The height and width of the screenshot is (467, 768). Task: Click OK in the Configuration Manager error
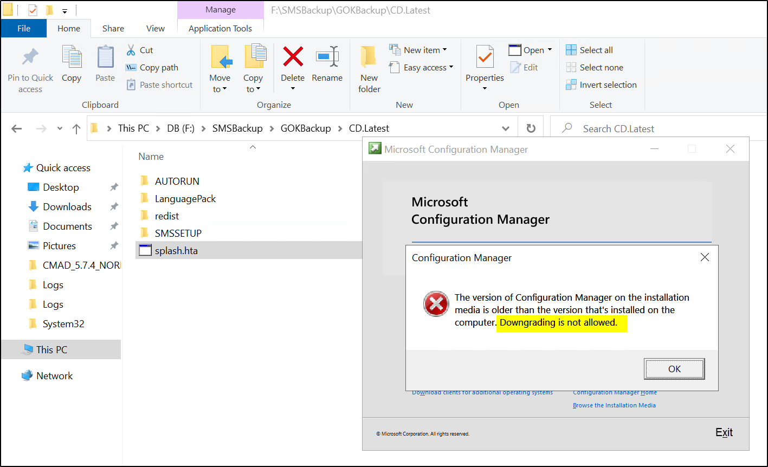(x=674, y=369)
